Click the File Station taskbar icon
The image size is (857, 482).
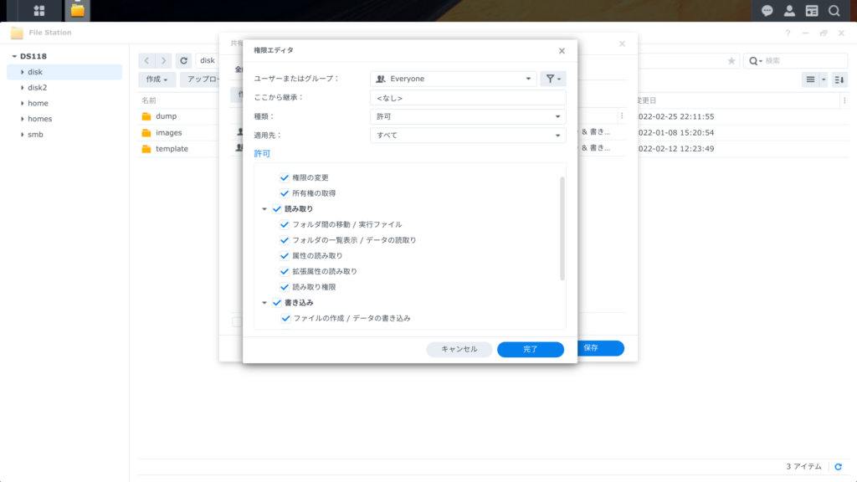(77, 11)
